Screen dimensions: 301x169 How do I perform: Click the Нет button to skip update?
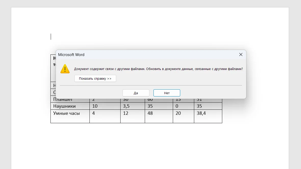[167, 93]
